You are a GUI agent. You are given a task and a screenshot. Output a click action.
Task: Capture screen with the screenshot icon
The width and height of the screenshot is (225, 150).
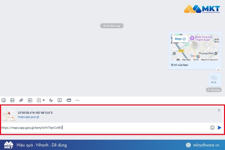click(x=39, y=100)
